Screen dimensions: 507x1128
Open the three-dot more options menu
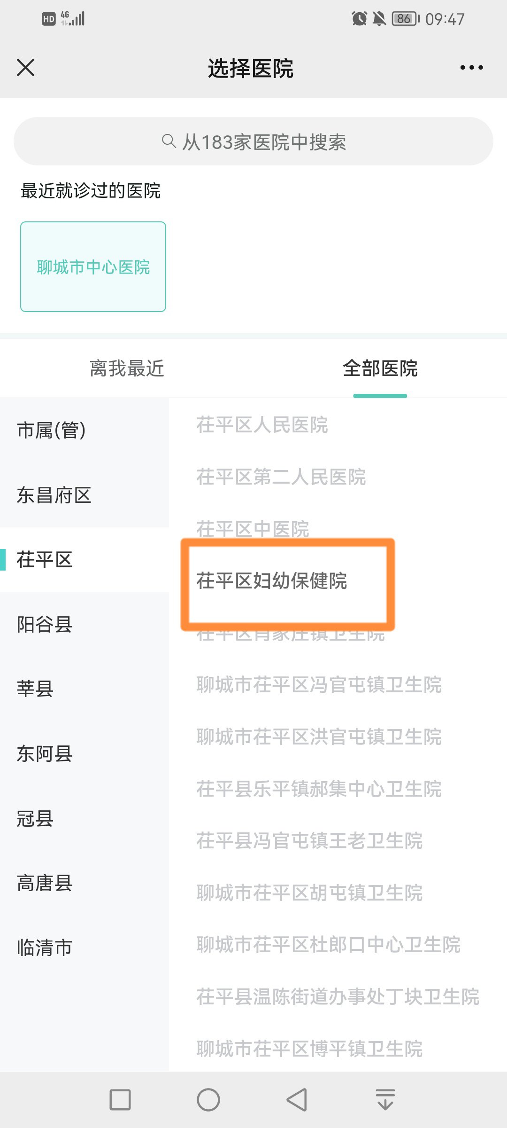[x=471, y=68]
